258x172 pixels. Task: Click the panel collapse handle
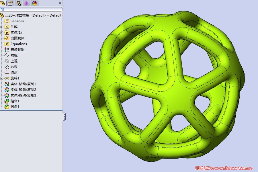pos(64,117)
